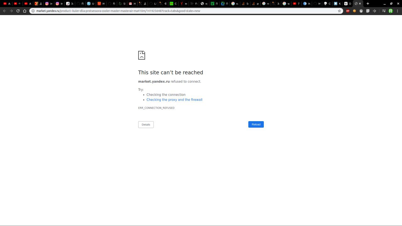The width and height of the screenshot is (402, 226).
Task: Open the ABP ad blocker extension
Action: point(348,11)
